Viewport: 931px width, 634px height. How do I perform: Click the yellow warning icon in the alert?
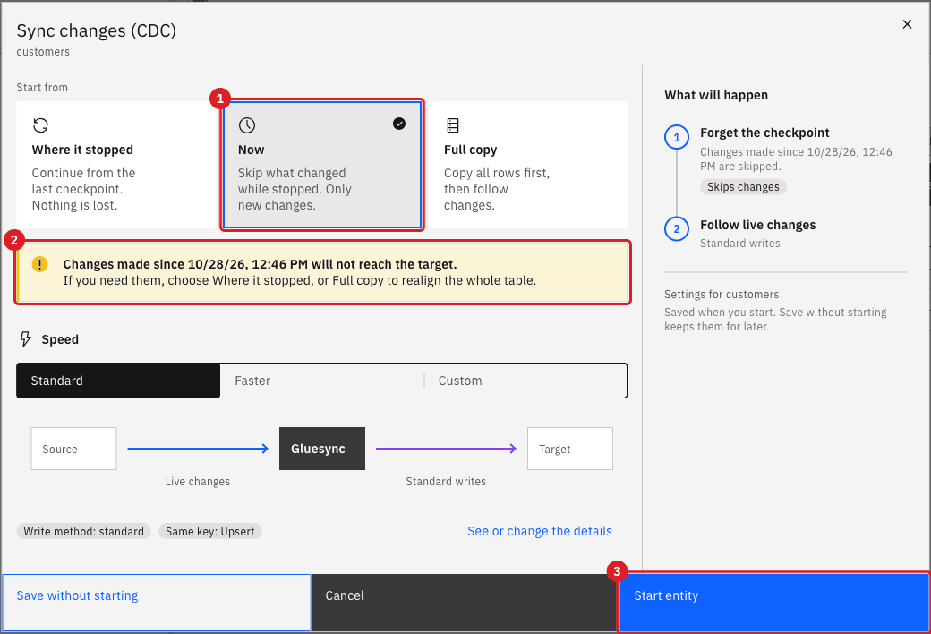tap(39, 264)
